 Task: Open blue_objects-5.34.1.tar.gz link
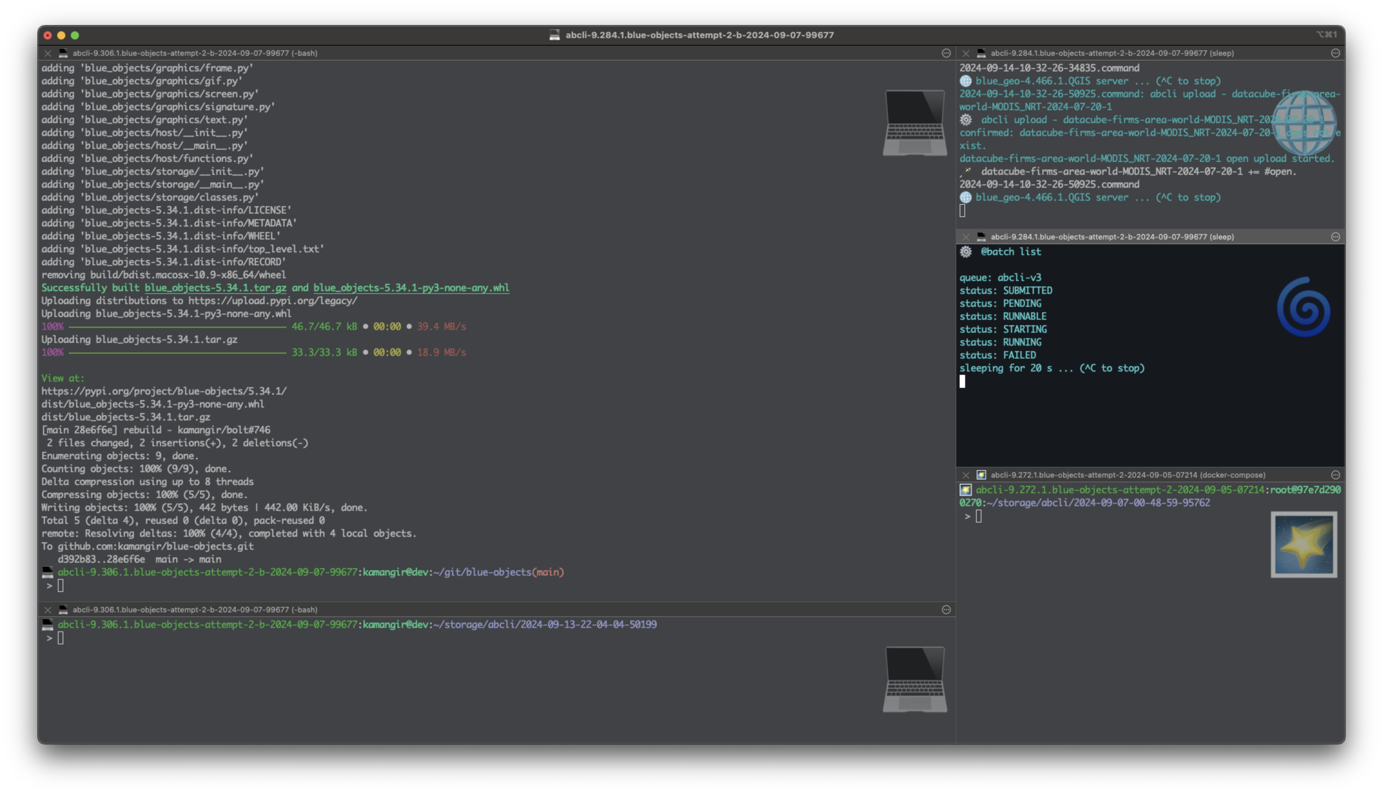215,288
